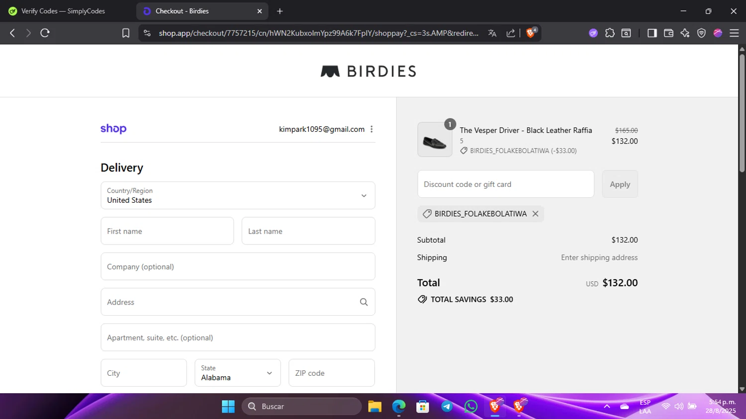
Task: Click the taskbar clock showing 5:54 p. m.
Action: pos(721,407)
